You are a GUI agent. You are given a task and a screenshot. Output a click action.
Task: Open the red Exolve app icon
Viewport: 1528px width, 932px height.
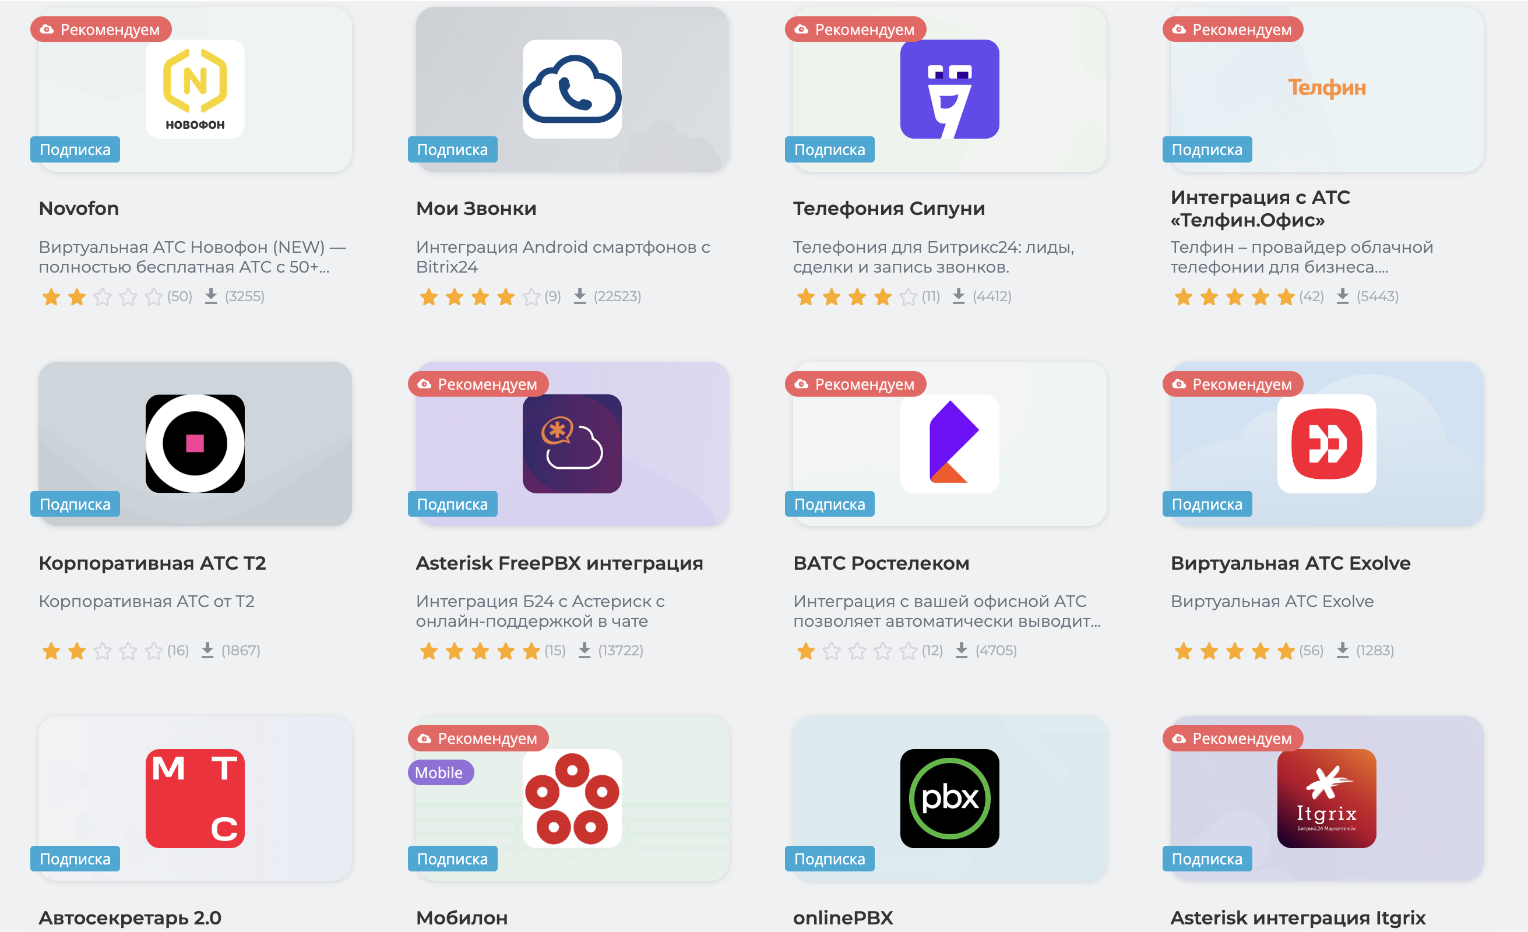click(x=1326, y=444)
